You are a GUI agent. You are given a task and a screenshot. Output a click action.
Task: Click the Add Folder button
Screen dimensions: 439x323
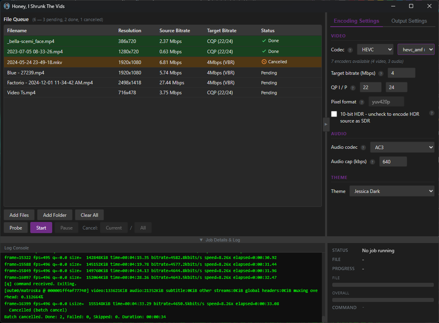(55, 215)
